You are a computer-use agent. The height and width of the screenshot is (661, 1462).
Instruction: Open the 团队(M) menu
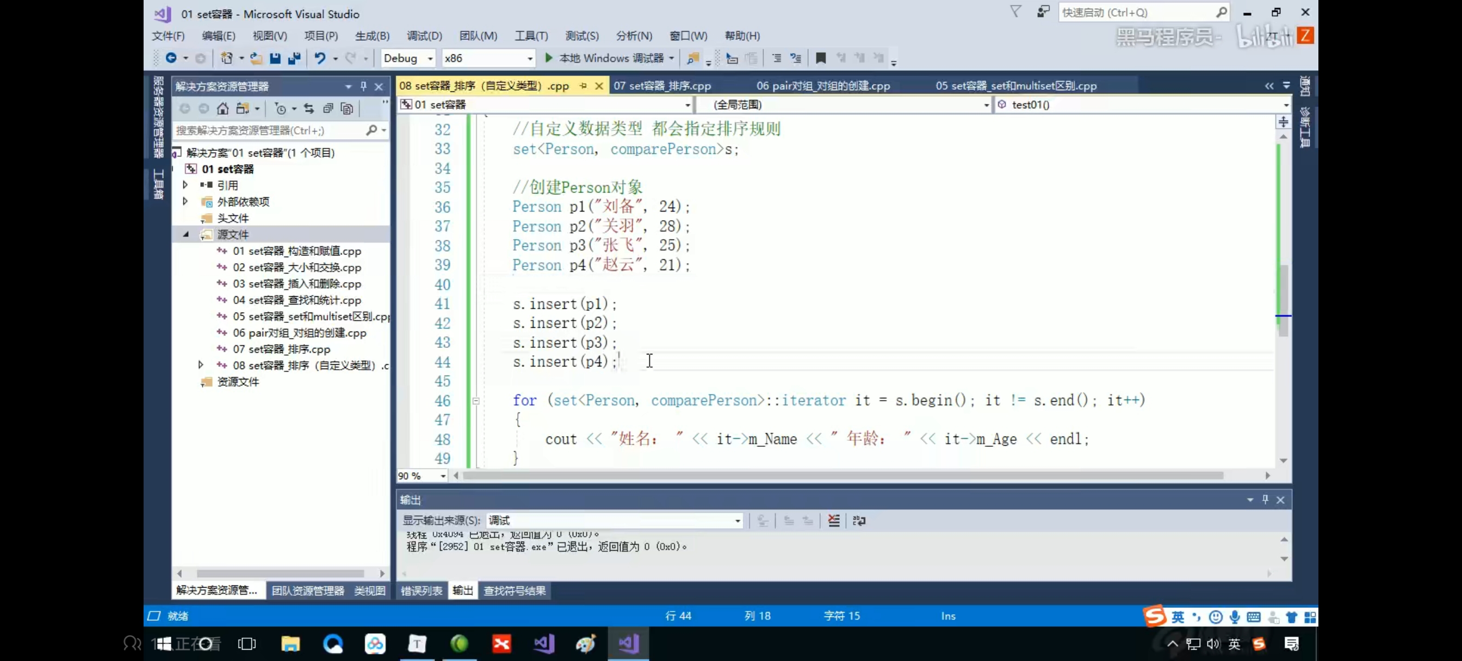coord(478,35)
